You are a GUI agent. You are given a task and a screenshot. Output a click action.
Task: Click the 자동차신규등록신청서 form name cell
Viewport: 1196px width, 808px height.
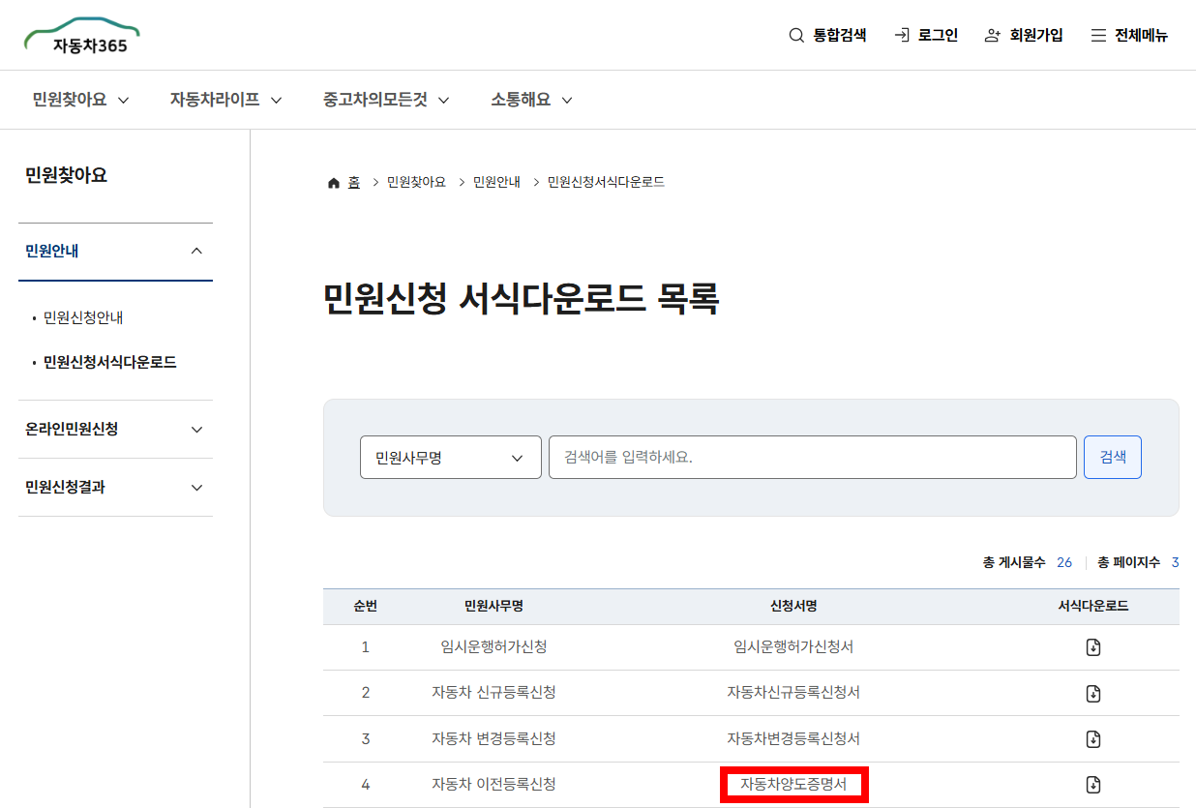coord(793,693)
